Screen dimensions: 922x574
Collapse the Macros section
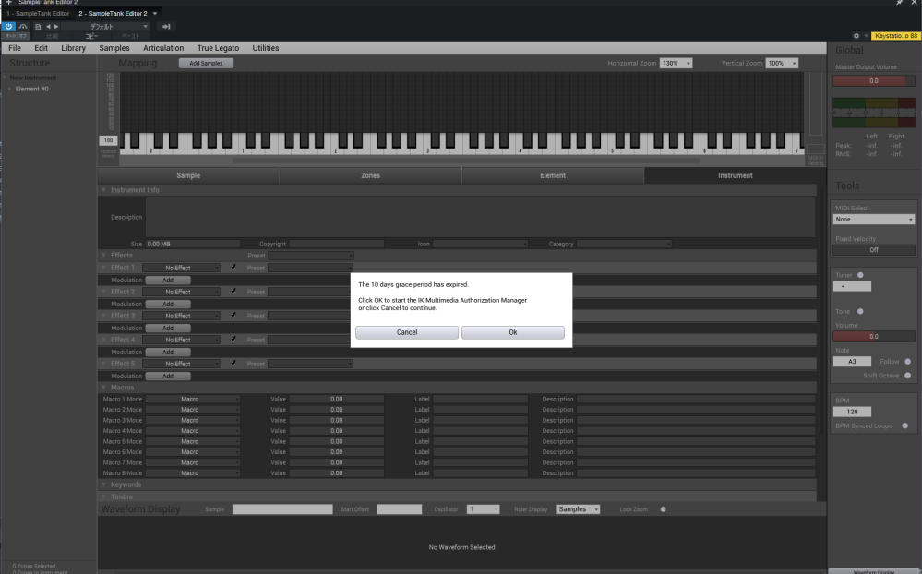pyautogui.click(x=103, y=388)
